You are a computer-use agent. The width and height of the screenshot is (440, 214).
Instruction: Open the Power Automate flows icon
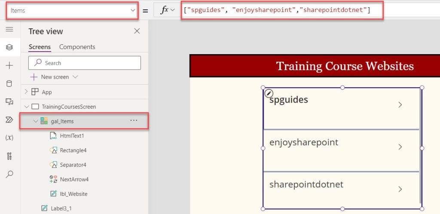[9, 120]
